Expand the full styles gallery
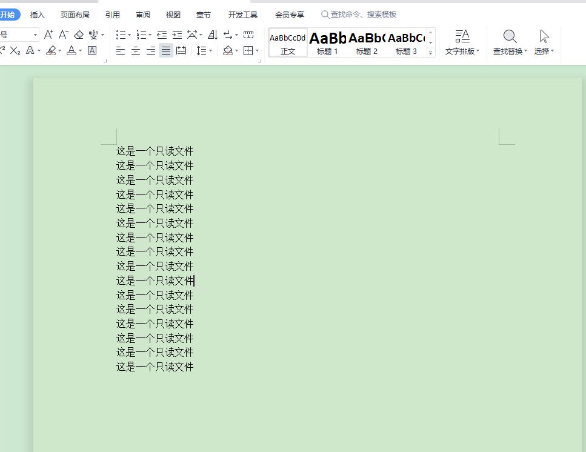This screenshot has height=452, width=586. (x=430, y=53)
